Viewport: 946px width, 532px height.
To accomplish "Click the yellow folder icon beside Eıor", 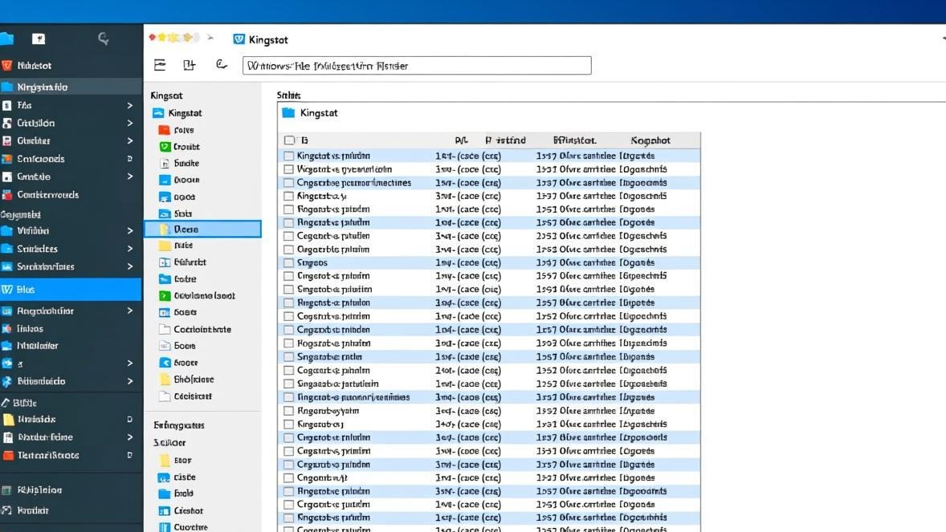I will pos(164,461).
